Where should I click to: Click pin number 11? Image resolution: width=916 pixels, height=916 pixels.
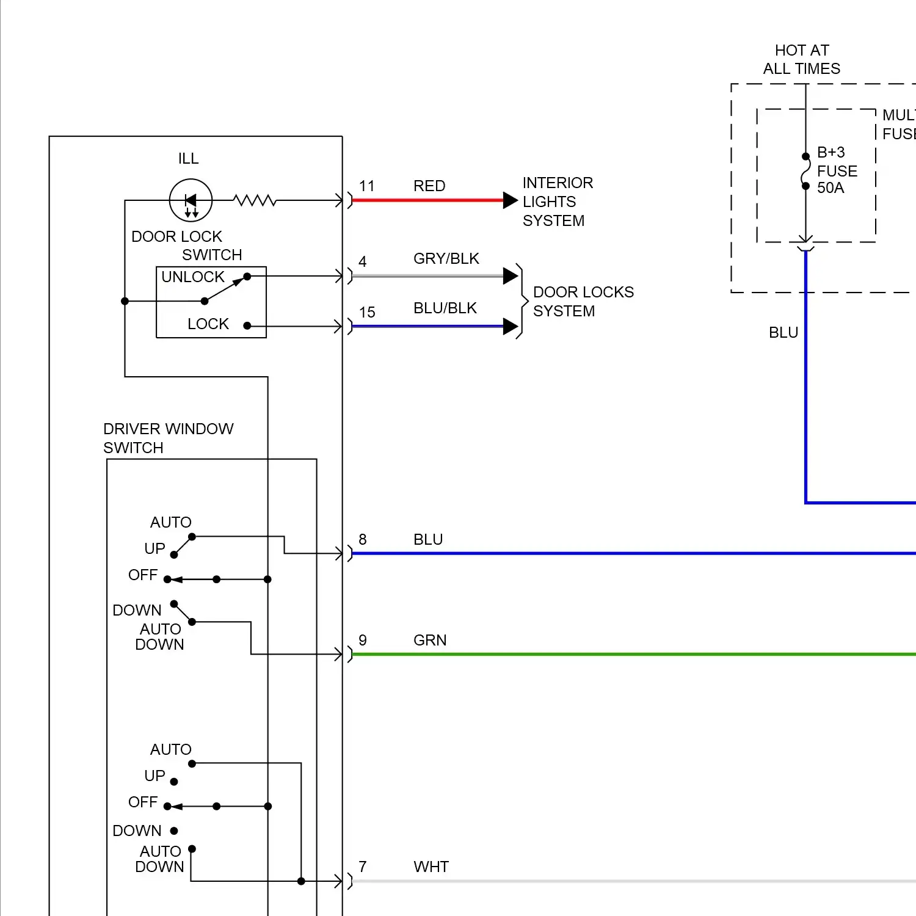367,186
